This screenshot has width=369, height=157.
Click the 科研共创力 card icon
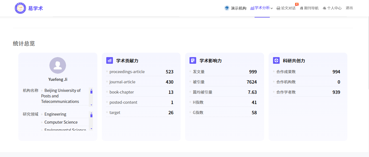(276, 60)
